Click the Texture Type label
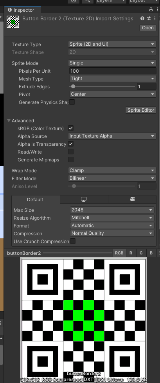160x383 pixels. [x=27, y=45]
